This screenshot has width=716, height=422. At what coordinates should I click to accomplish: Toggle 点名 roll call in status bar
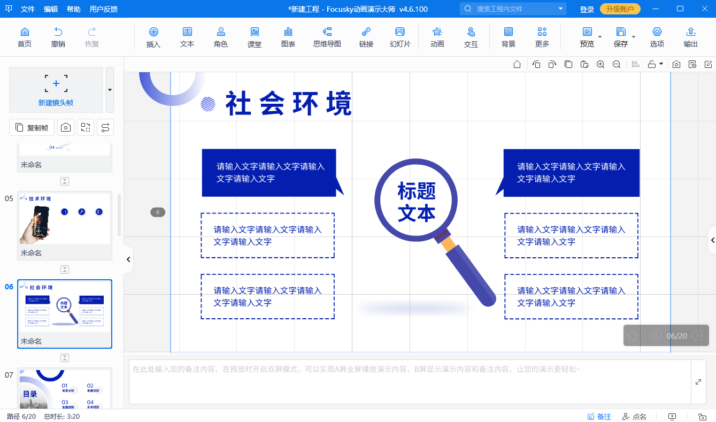634,417
